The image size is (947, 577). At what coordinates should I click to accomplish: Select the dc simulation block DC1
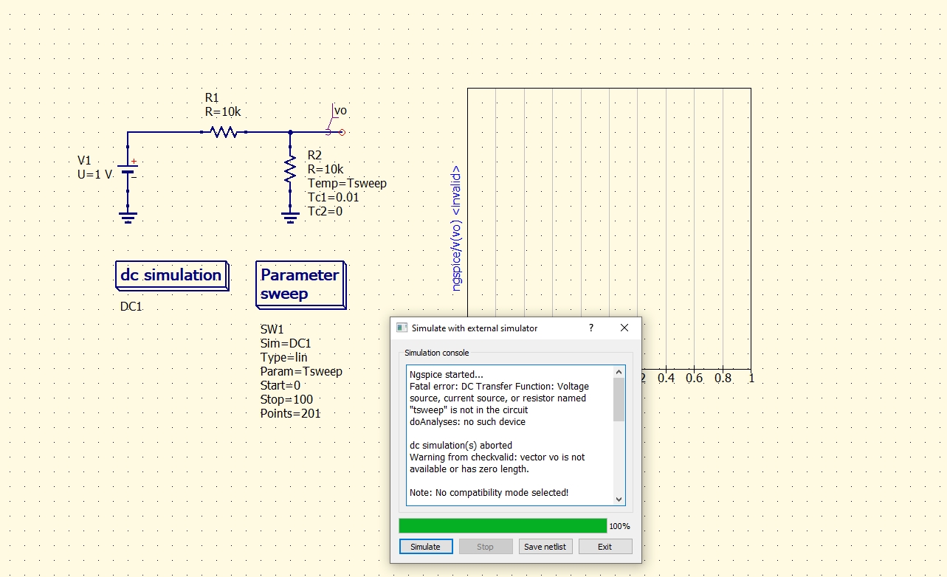(171, 275)
